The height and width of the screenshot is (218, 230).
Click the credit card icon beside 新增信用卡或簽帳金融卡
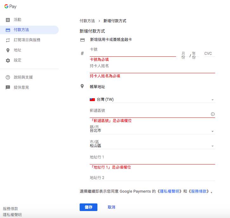coord(82,40)
